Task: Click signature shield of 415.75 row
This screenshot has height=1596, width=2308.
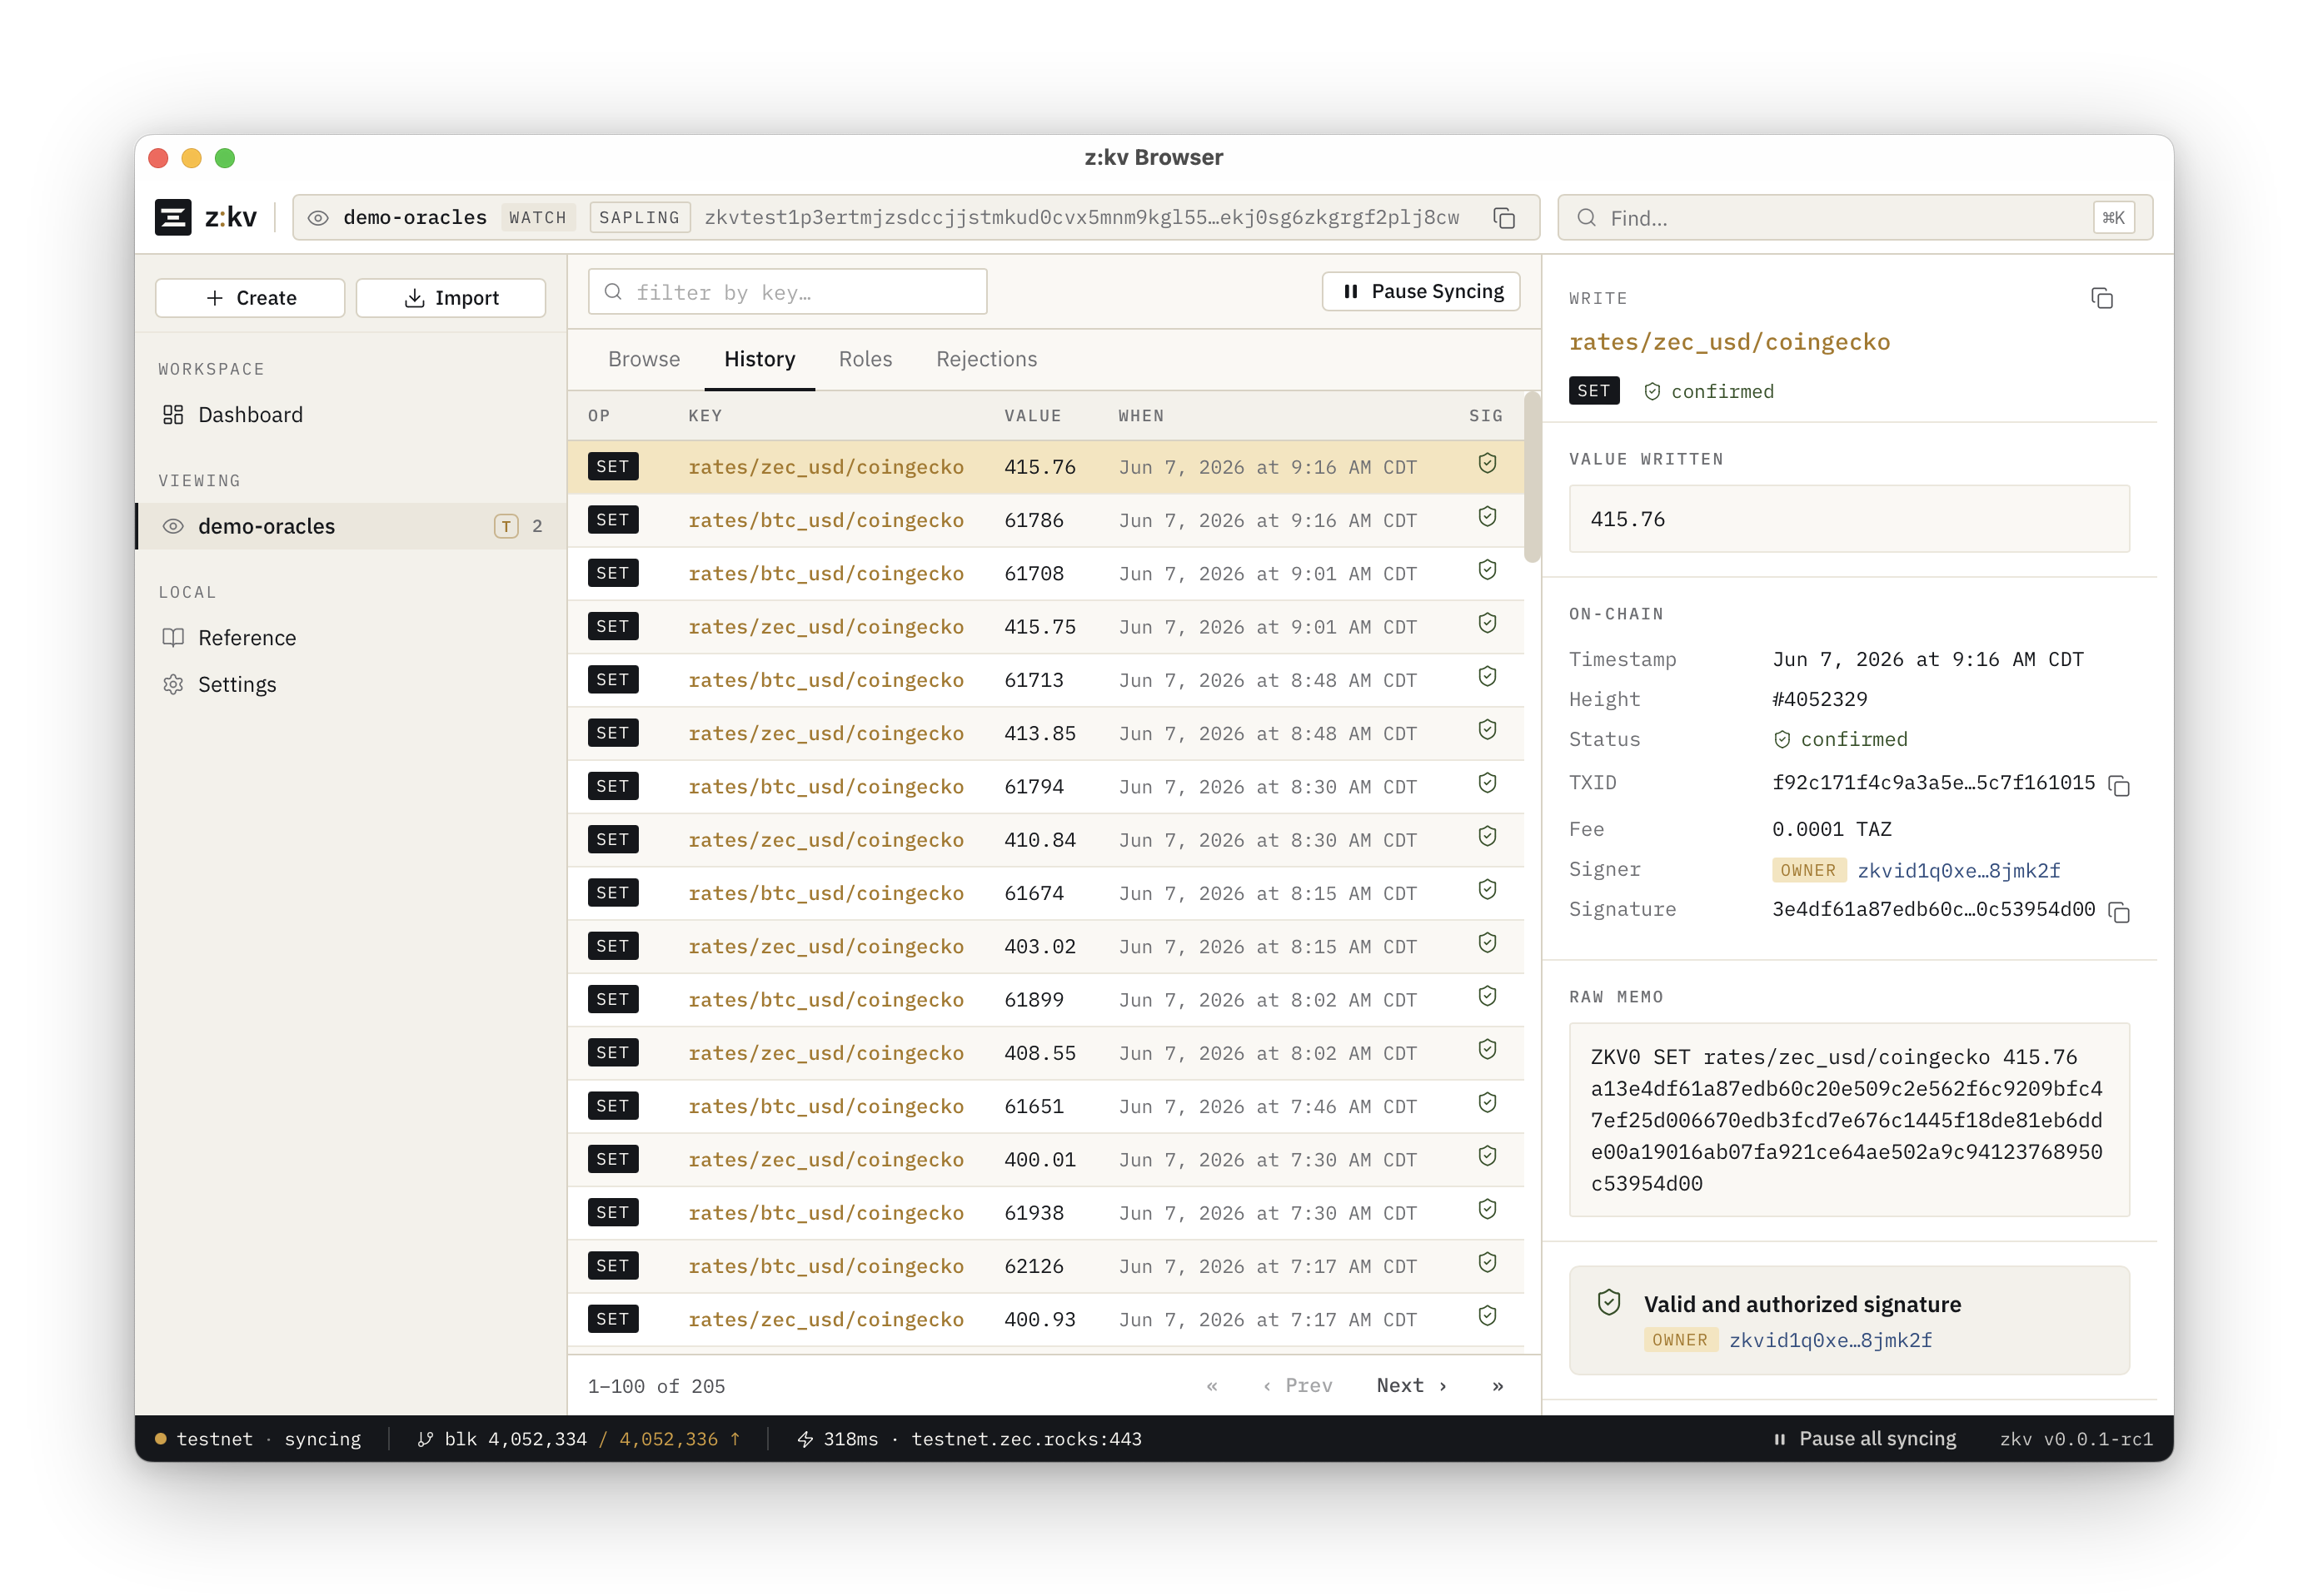Action: pyautogui.click(x=1488, y=623)
